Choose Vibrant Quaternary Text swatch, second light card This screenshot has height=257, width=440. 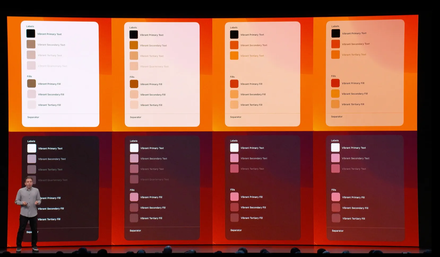coord(134,66)
